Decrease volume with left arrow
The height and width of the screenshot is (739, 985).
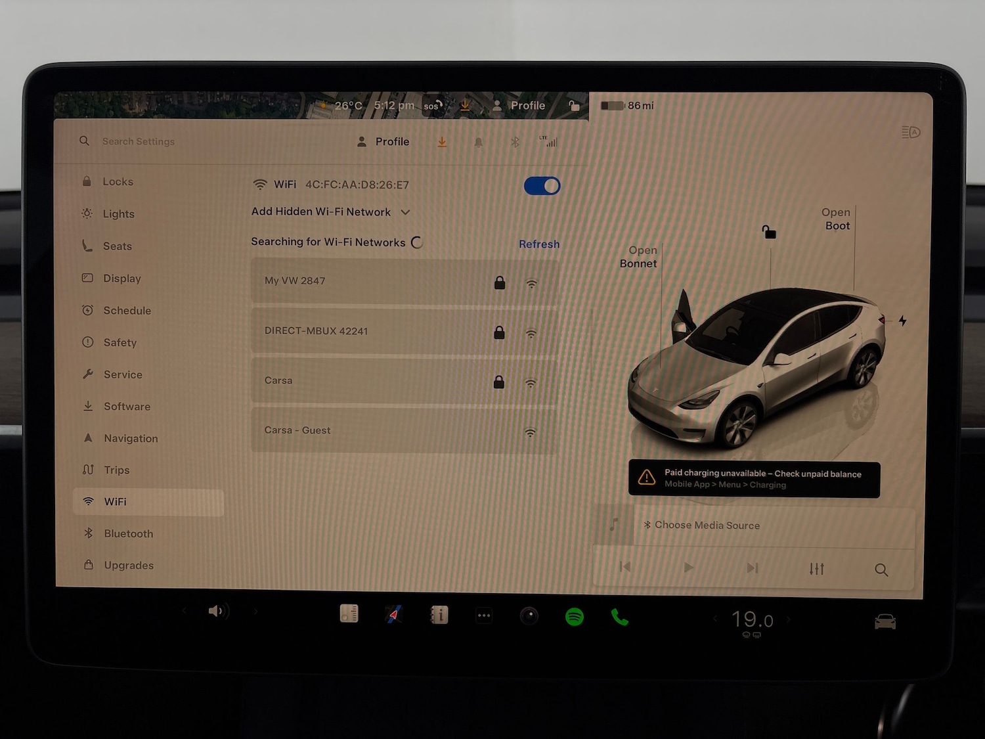pos(185,611)
